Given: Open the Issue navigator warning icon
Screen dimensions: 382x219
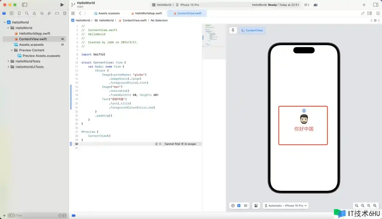Looking at the screenshot, I should click(x=34, y=13).
